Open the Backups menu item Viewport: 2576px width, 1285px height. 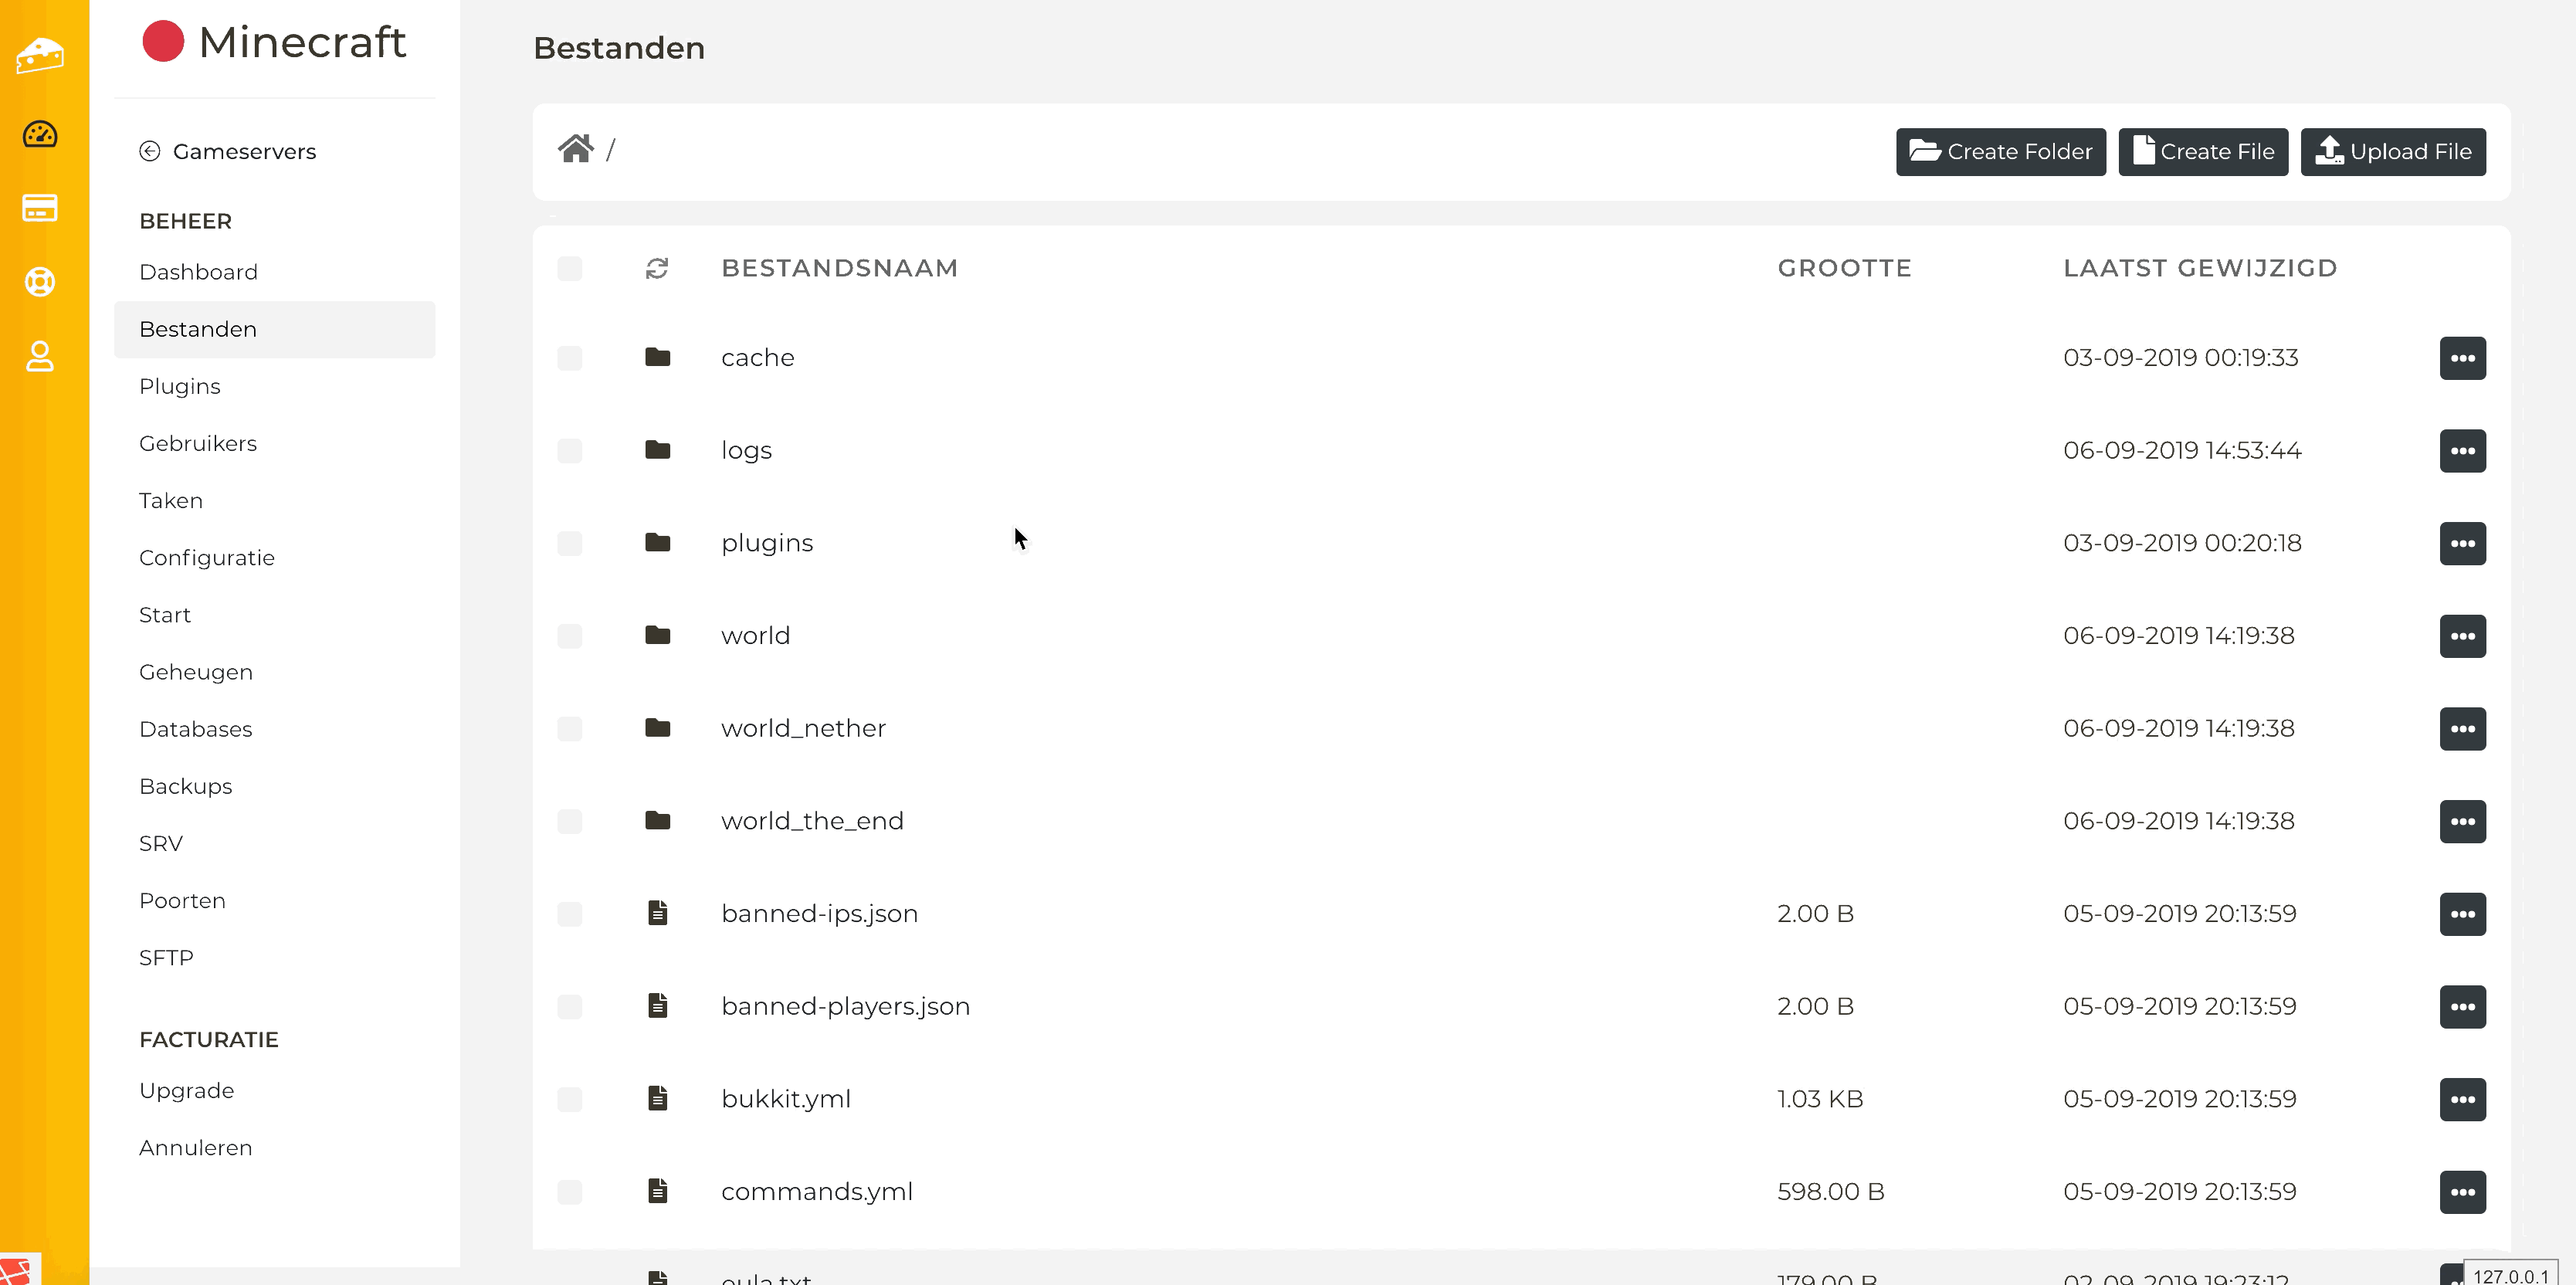coord(186,786)
